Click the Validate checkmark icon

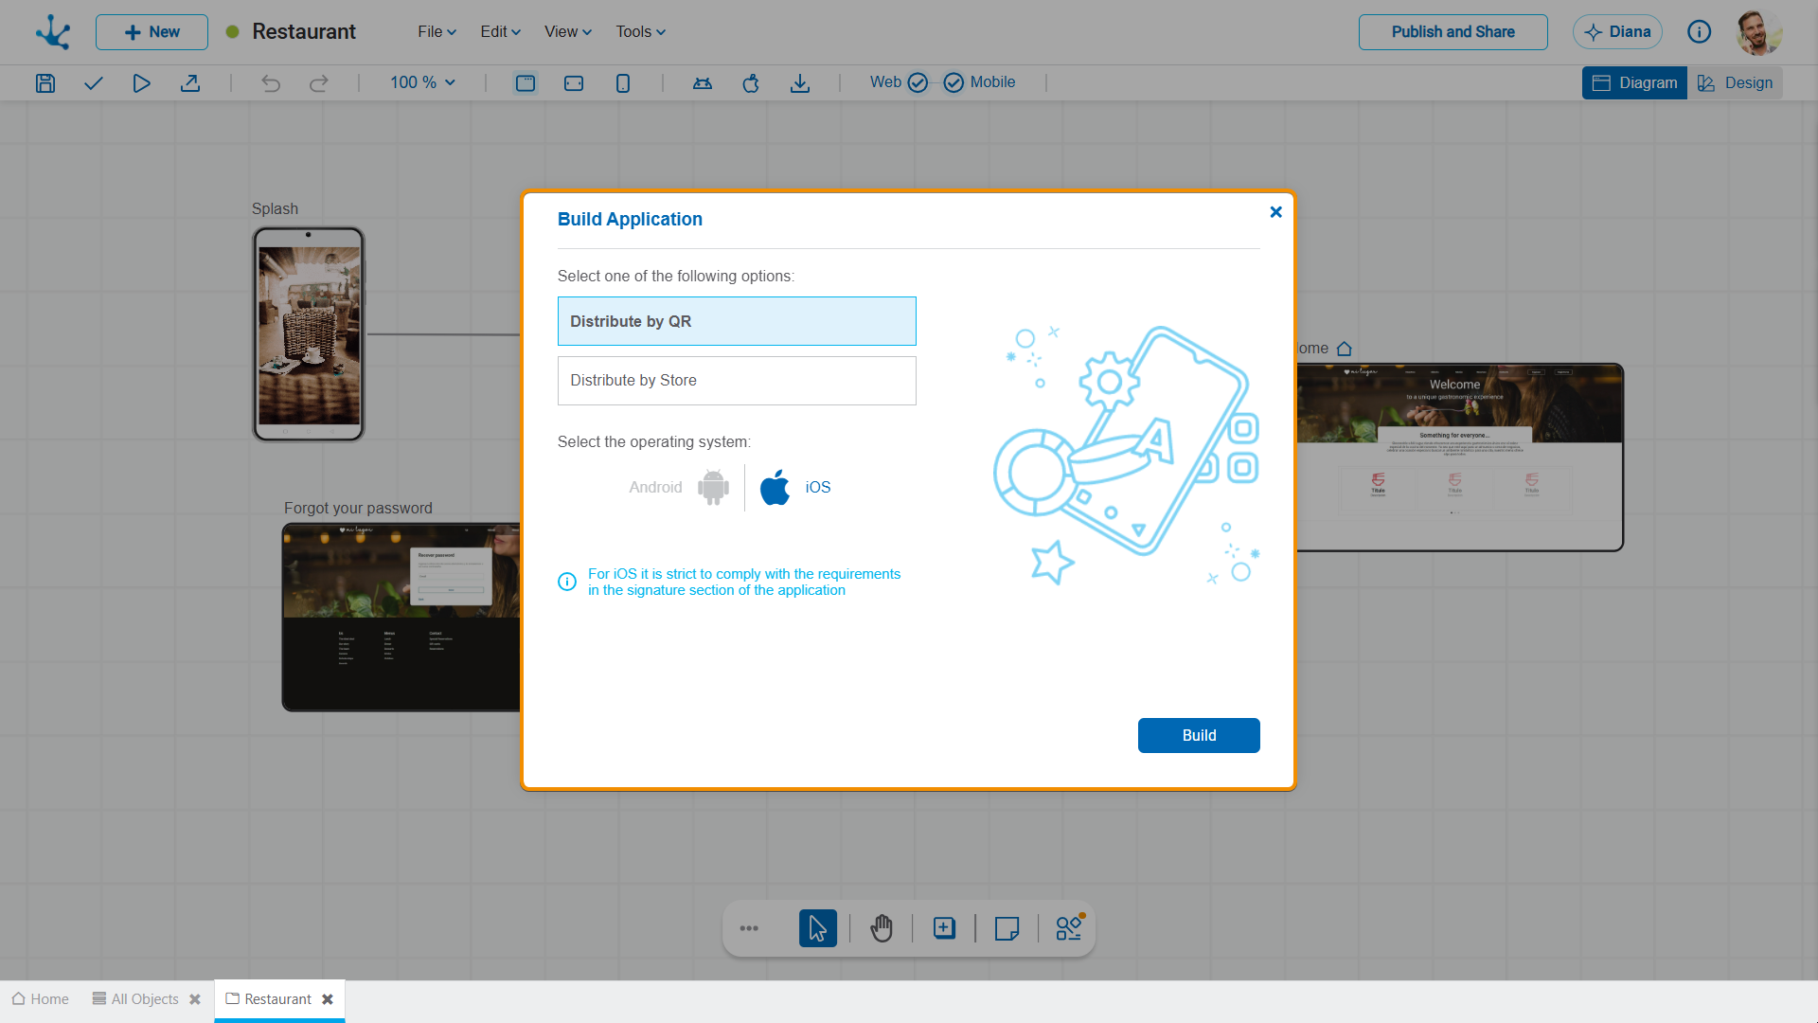tap(93, 83)
